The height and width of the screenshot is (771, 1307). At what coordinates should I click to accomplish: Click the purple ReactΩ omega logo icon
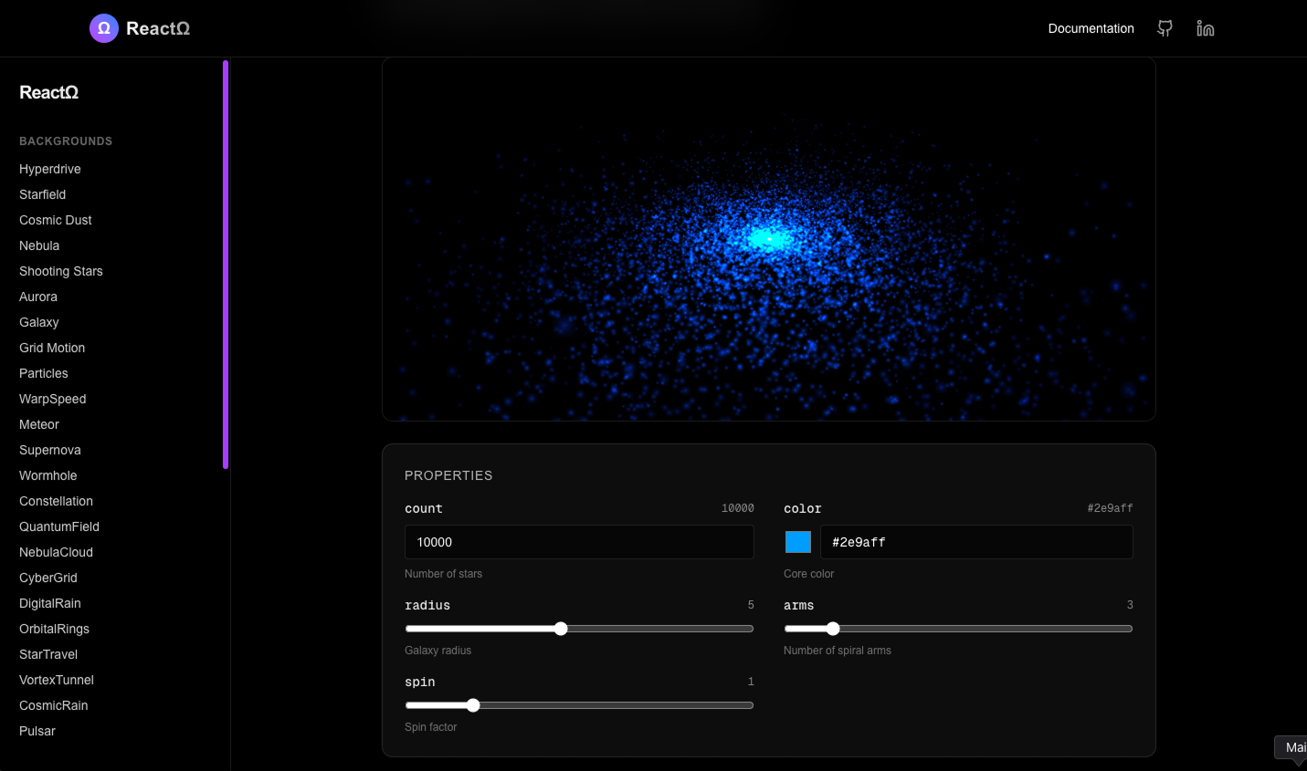(103, 28)
